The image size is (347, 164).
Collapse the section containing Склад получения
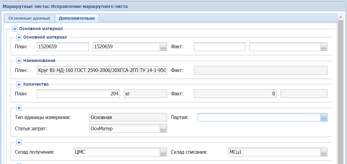click(x=19, y=142)
